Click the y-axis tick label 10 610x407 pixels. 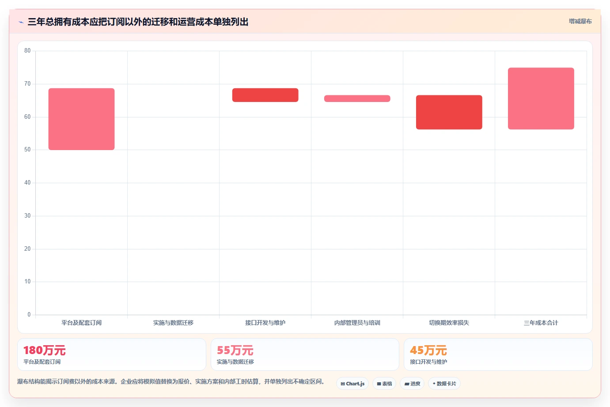coord(27,282)
